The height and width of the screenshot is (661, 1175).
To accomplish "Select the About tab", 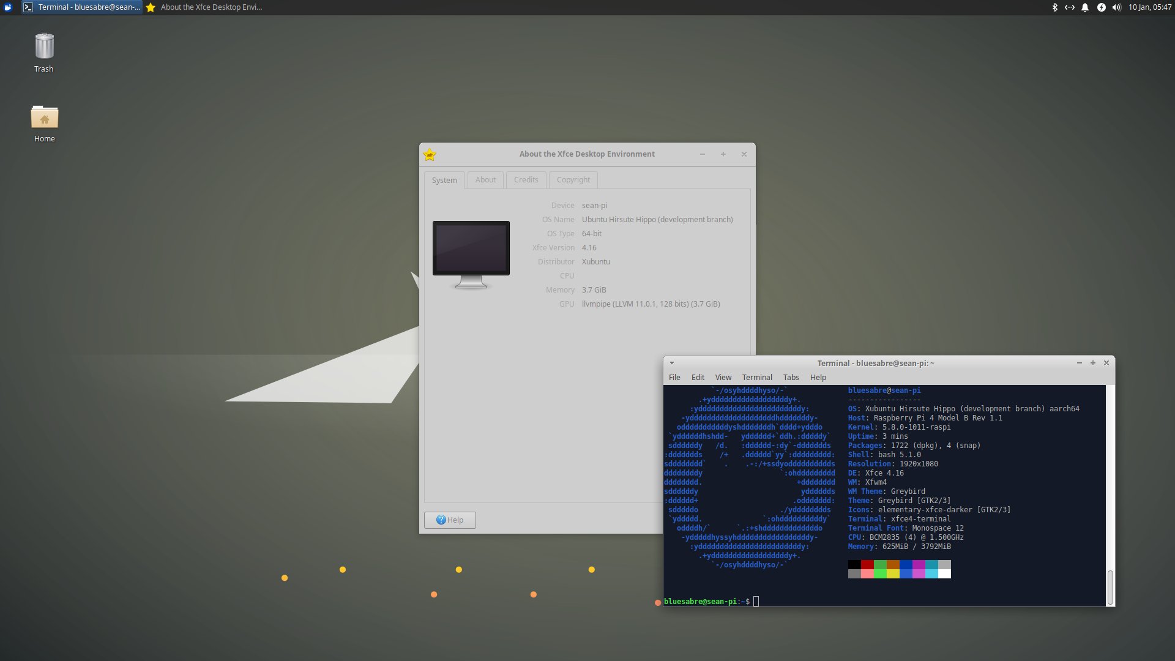I will coord(485,180).
